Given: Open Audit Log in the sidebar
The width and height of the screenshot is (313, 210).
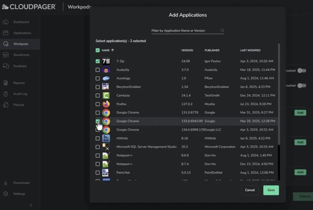Looking at the screenshot, I should (21, 94).
